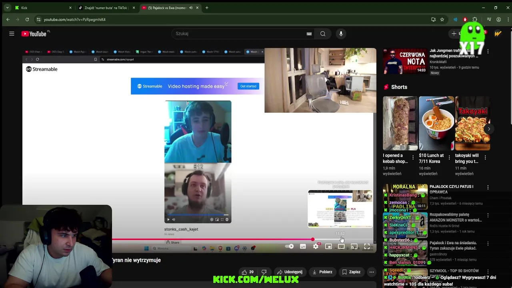The image size is (512, 288).
Task: Open the $10 Lunch at 7/11 Korea short
Action: point(431,158)
